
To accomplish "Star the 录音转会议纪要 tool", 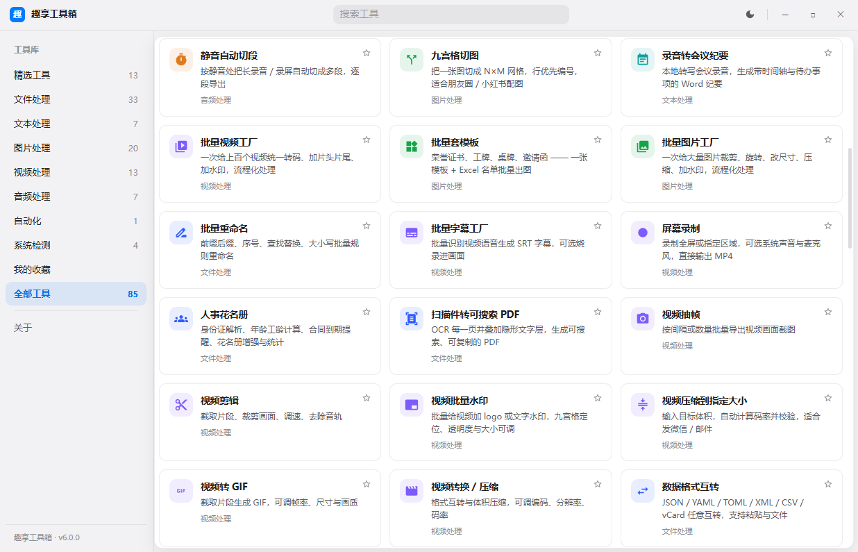I will pos(828,53).
